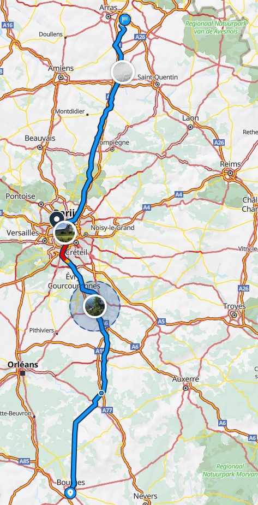The width and height of the screenshot is (258, 505).
Task: Click the A16 highway shield
Action: click(x=7, y=25)
